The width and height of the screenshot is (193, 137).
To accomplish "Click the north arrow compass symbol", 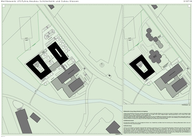I will pyautogui.click(x=102, y=65).
